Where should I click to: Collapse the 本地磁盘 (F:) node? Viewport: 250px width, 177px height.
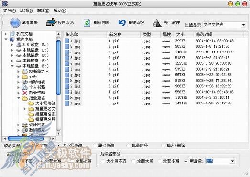click(12, 66)
